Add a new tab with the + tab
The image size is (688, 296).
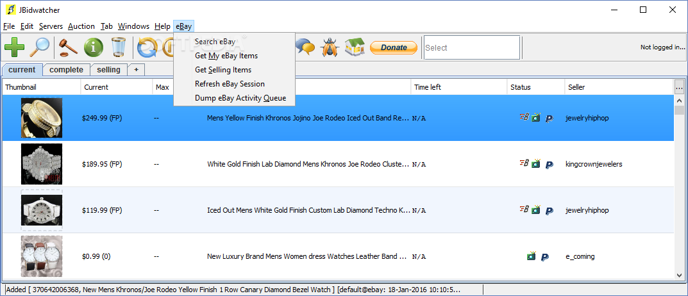coord(137,70)
